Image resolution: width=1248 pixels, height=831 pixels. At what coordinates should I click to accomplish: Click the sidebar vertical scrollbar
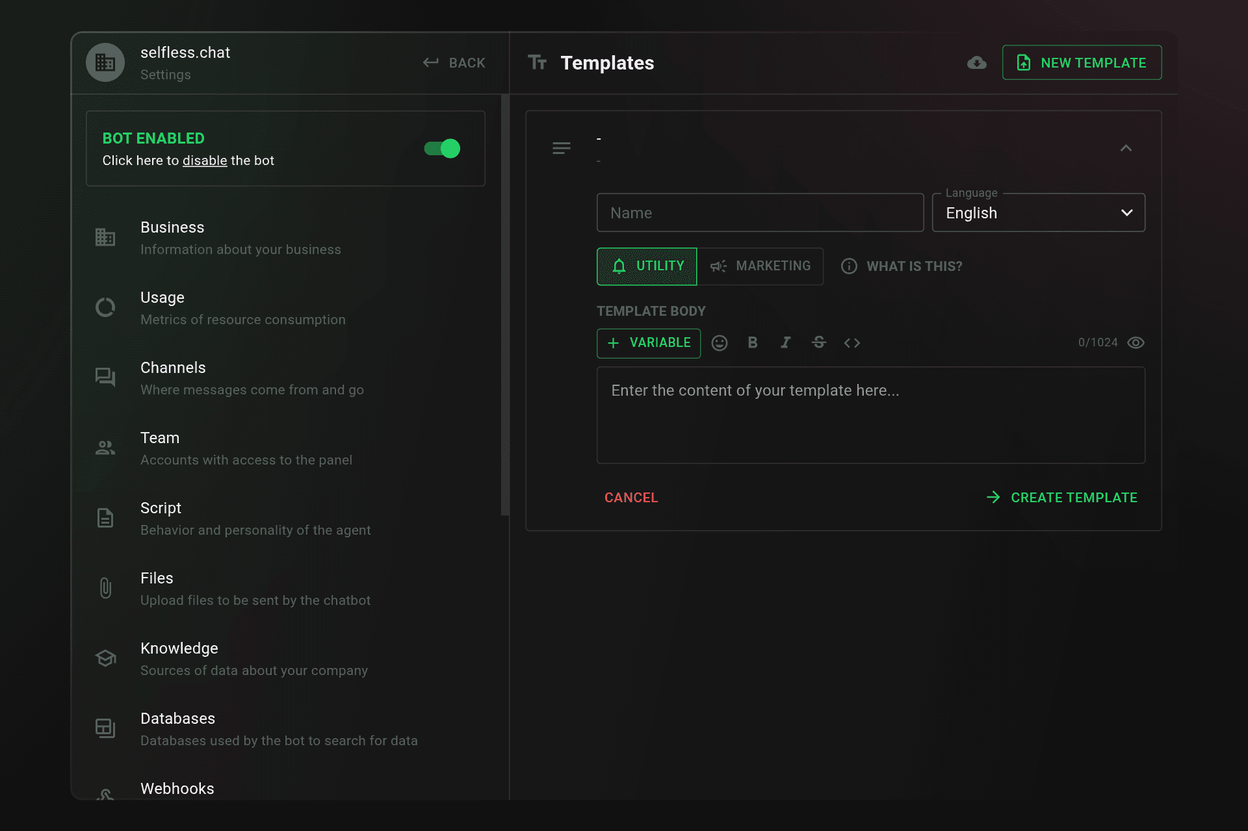pos(504,305)
